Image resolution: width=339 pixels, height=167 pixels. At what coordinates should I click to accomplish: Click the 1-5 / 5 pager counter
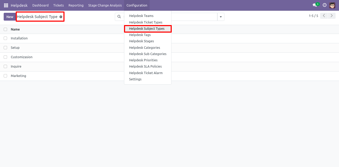313,16
